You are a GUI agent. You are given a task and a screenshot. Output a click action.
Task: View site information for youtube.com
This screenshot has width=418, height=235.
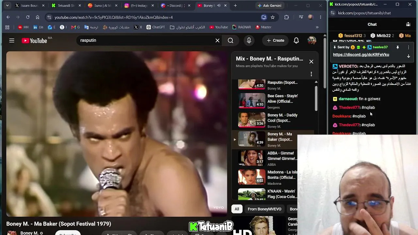click(x=49, y=17)
